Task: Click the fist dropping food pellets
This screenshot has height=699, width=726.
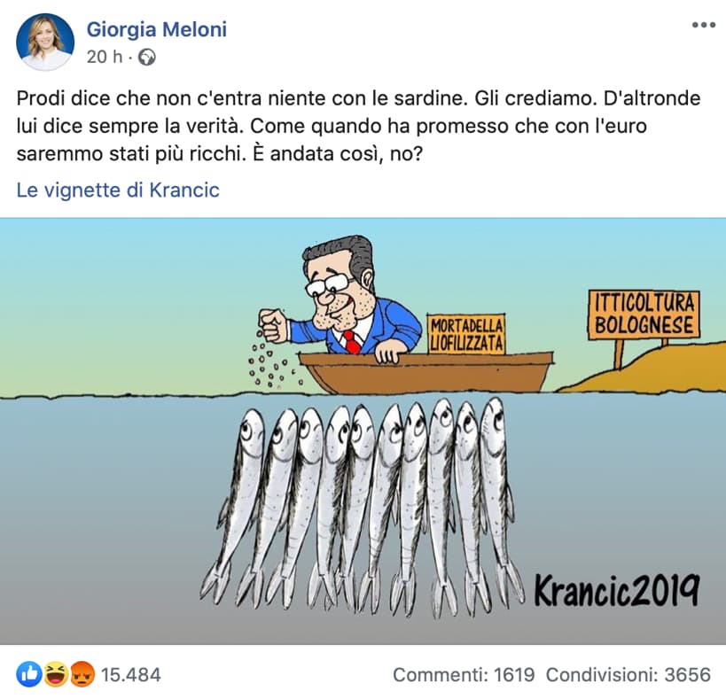Action: tap(273, 325)
